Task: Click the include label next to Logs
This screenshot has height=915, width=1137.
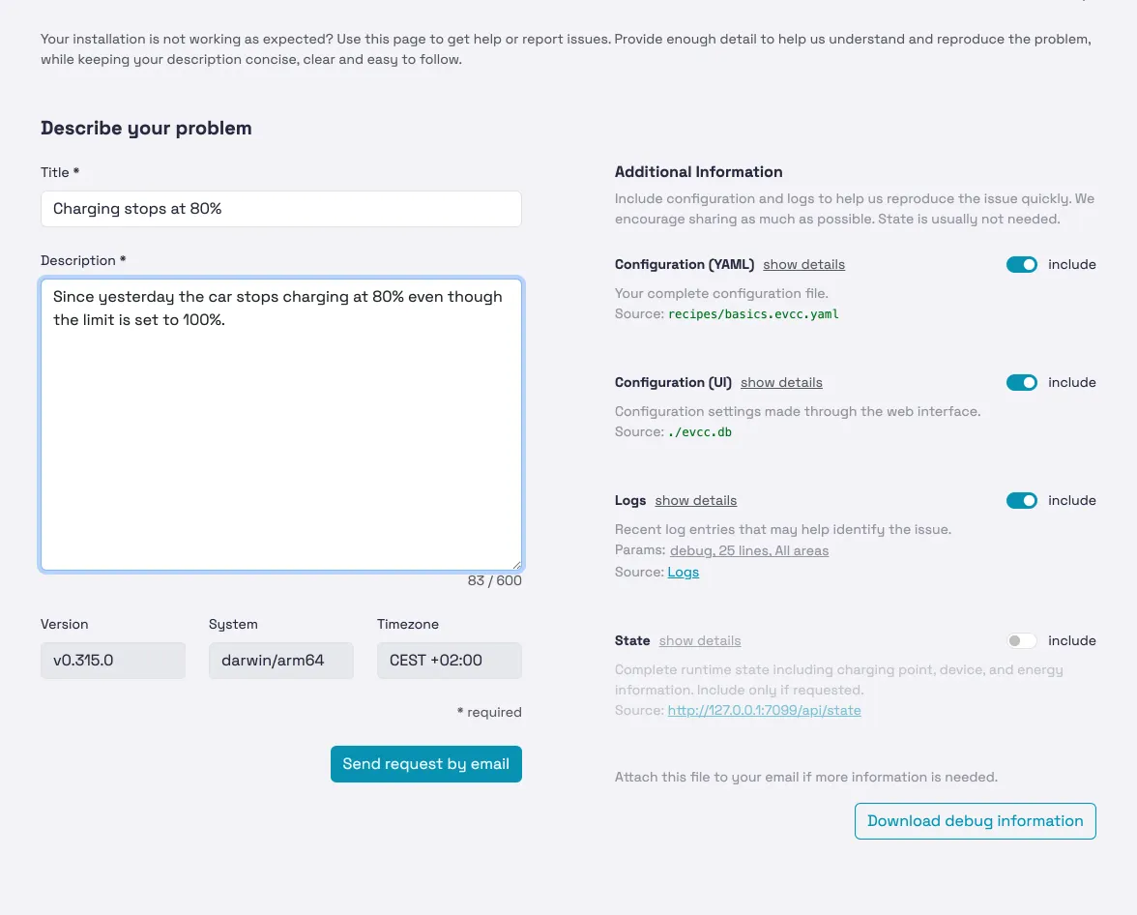Action: coord(1071,501)
